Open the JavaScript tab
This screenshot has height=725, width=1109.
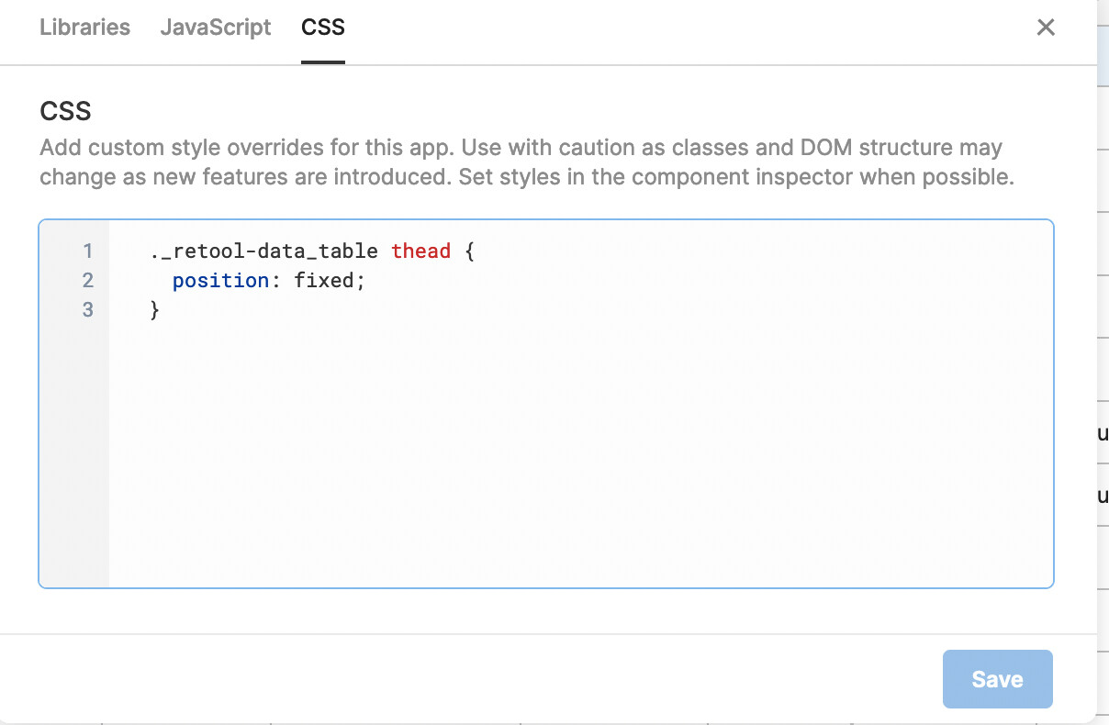[x=216, y=27]
